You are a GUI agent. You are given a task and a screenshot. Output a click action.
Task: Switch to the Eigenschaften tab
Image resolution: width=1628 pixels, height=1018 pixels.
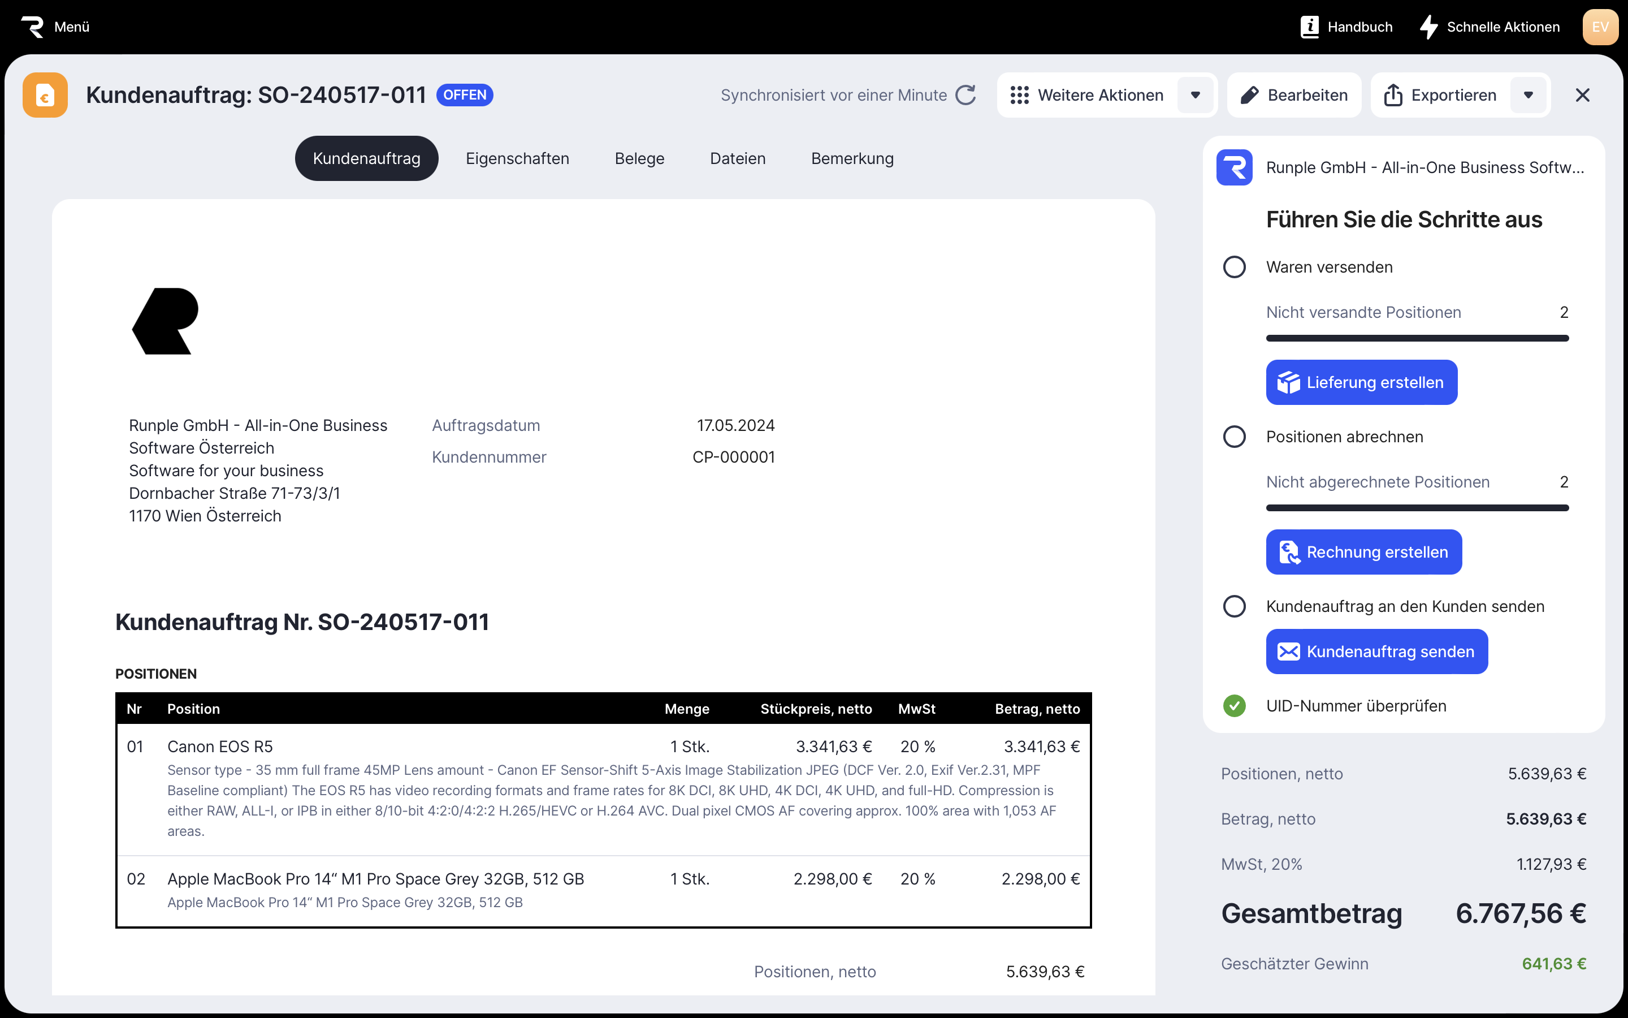(517, 159)
